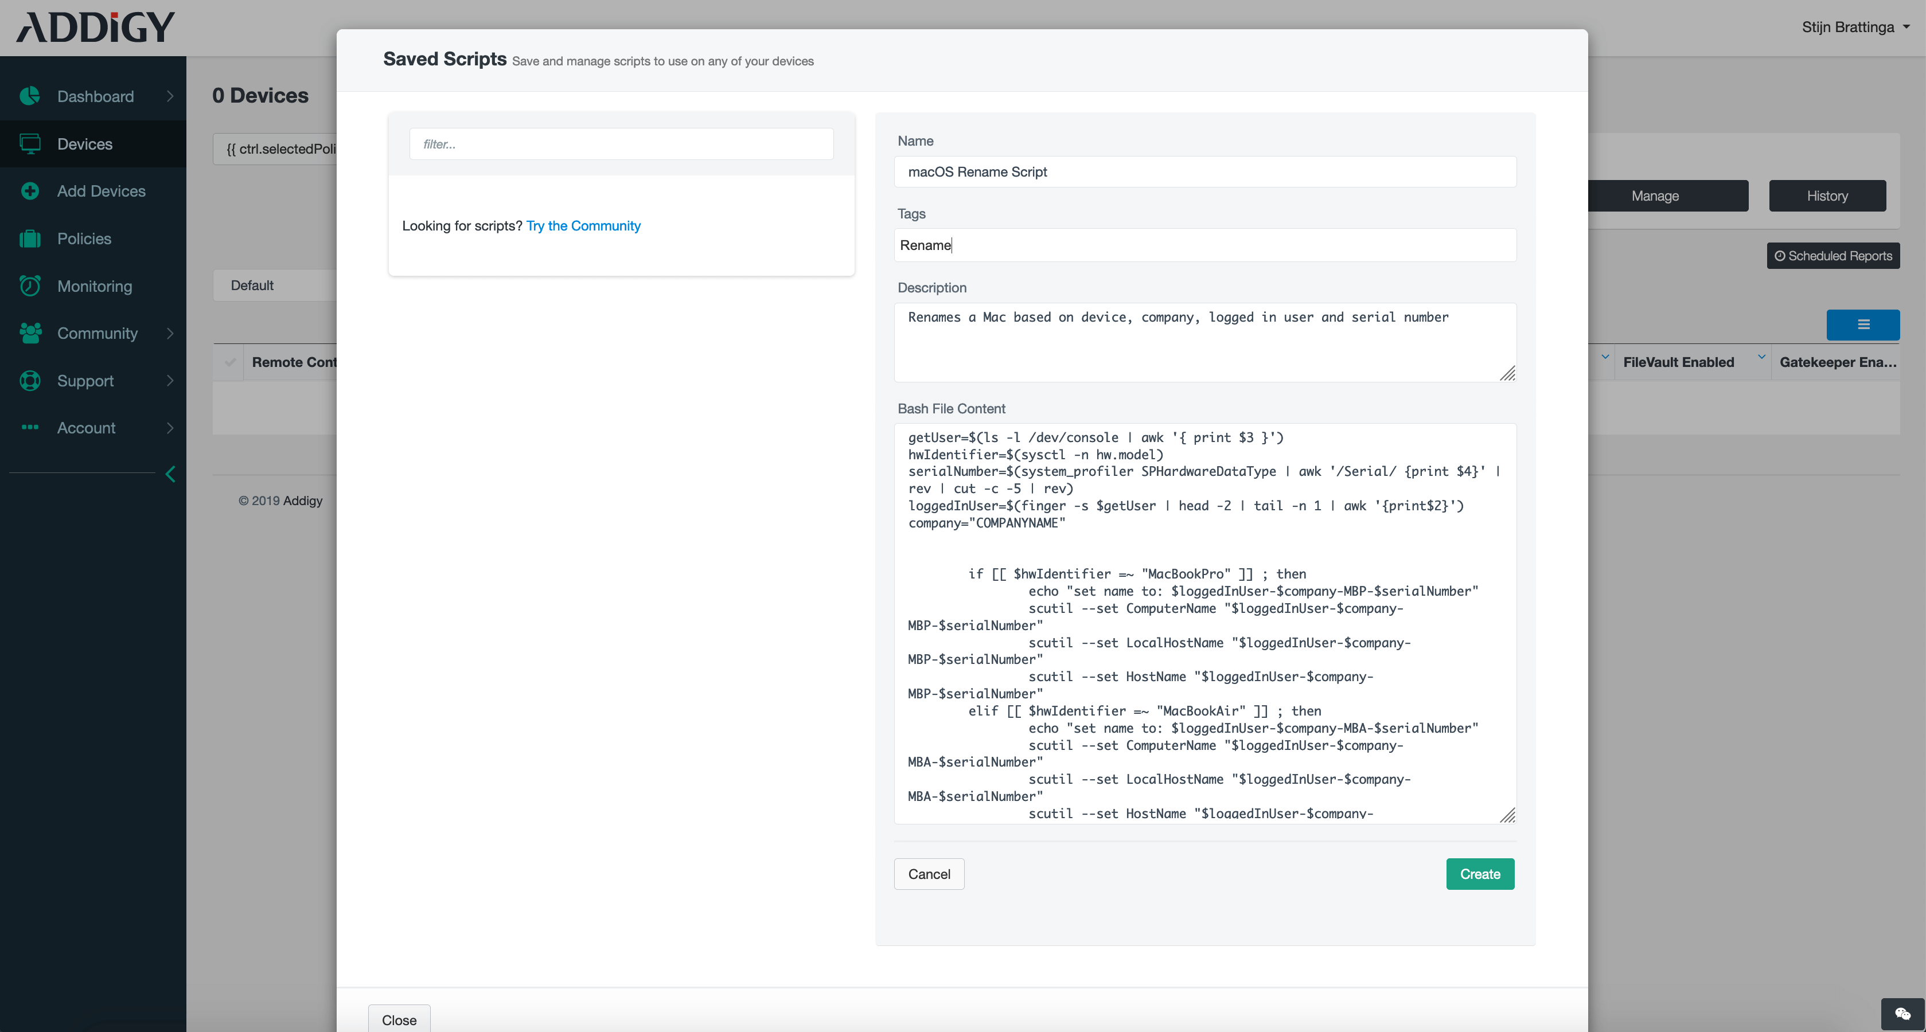Check the select-all checkbox in device table header

coord(231,362)
